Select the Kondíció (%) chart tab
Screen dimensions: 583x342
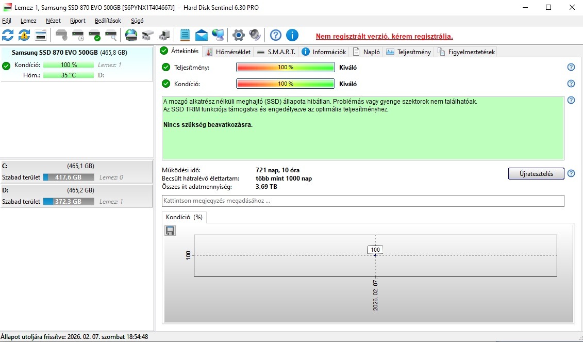185,217
